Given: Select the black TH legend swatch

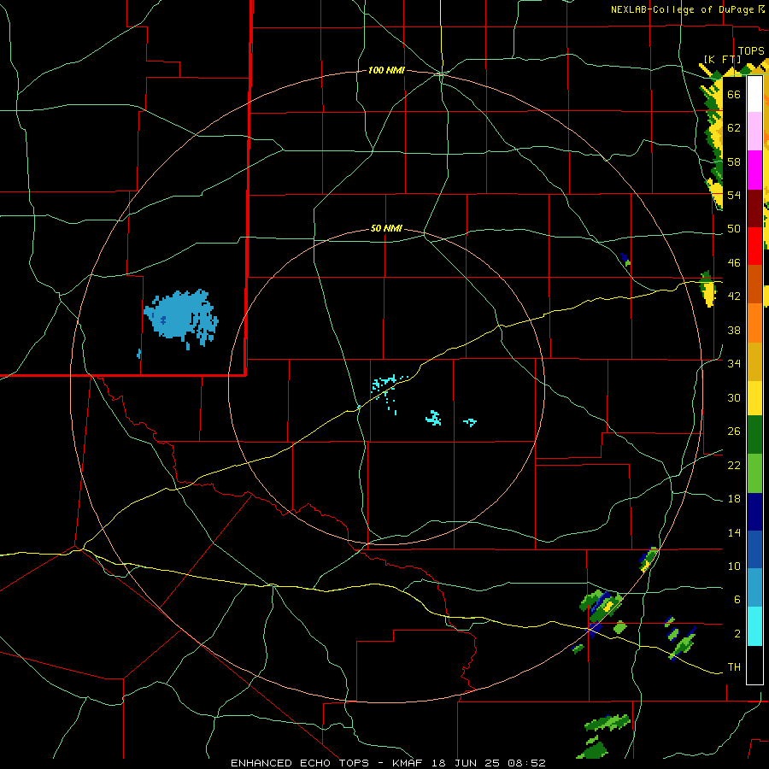Looking at the screenshot, I should [x=754, y=665].
